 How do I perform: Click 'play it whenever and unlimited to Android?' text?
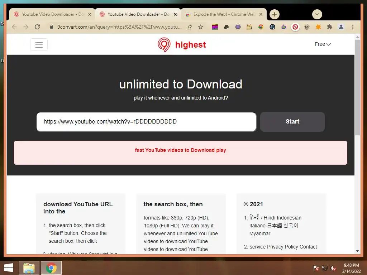coord(181,98)
